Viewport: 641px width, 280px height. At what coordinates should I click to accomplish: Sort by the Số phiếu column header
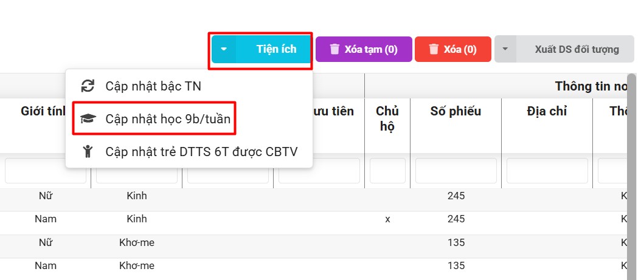[x=456, y=111]
